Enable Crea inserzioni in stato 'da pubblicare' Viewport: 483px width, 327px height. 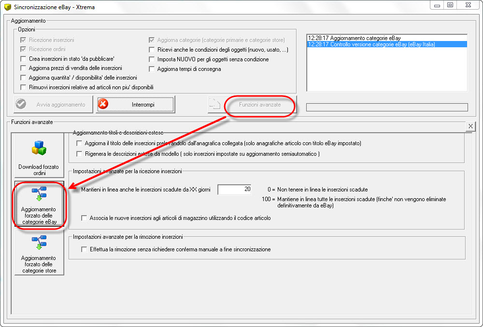coord(23,59)
